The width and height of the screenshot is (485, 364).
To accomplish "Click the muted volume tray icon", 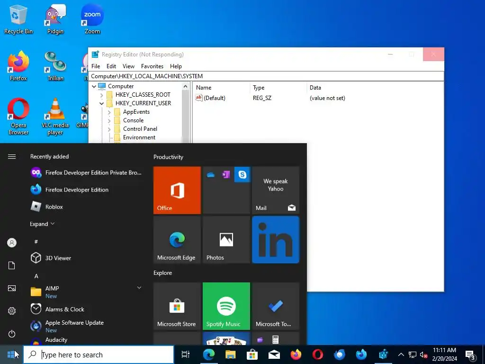I will point(423,355).
